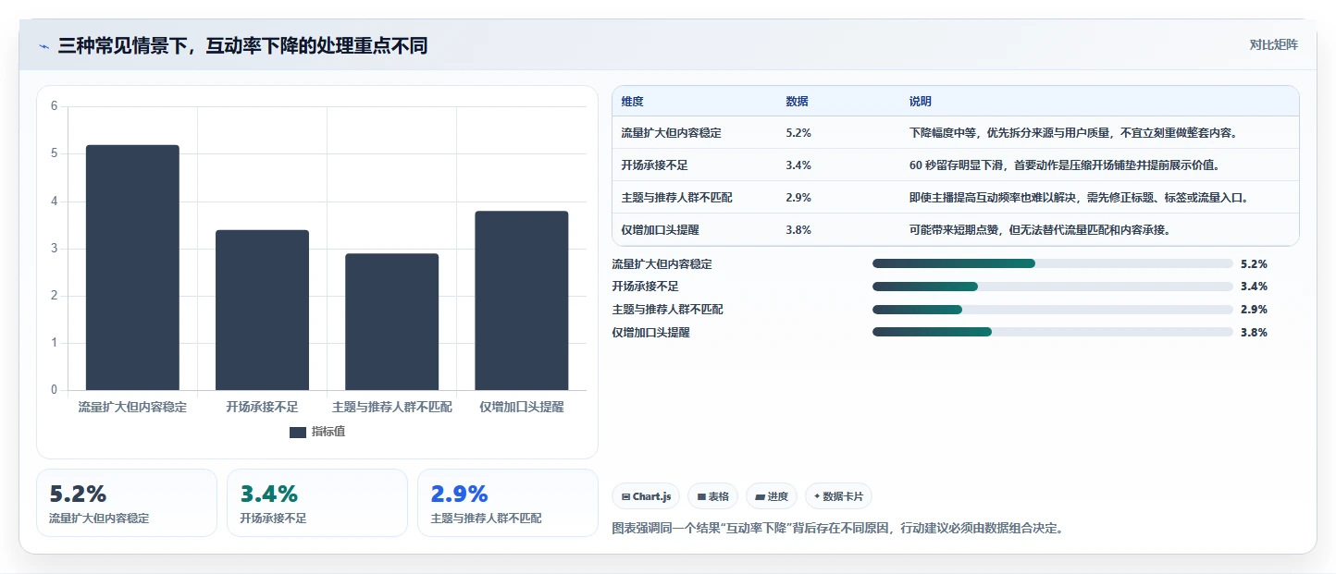Image resolution: width=1336 pixels, height=574 pixels.
Task: Click the 数据卡片 chip sparkle icon
Action: point(817,496)
